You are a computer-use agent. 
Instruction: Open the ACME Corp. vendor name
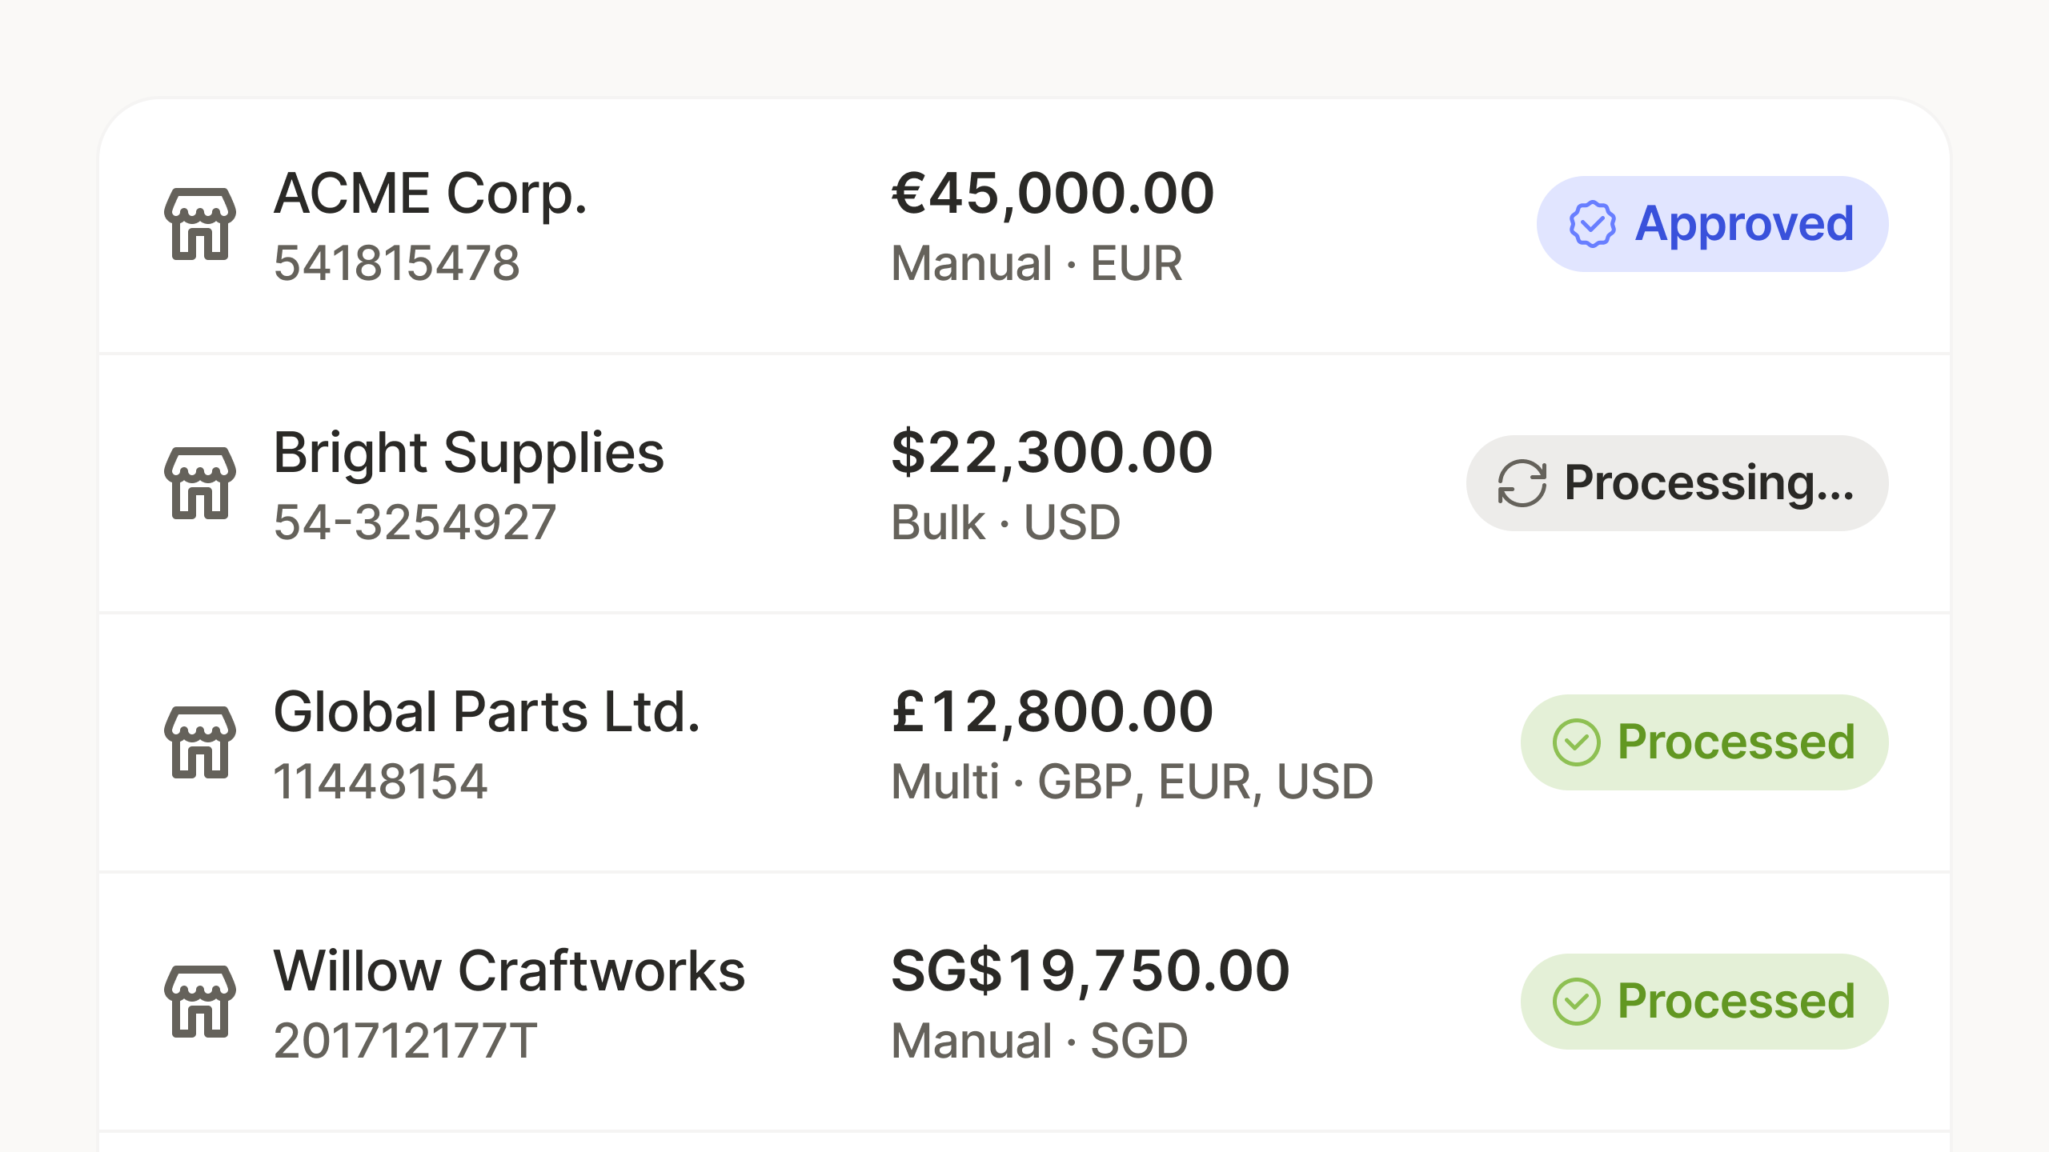(431, 194)
